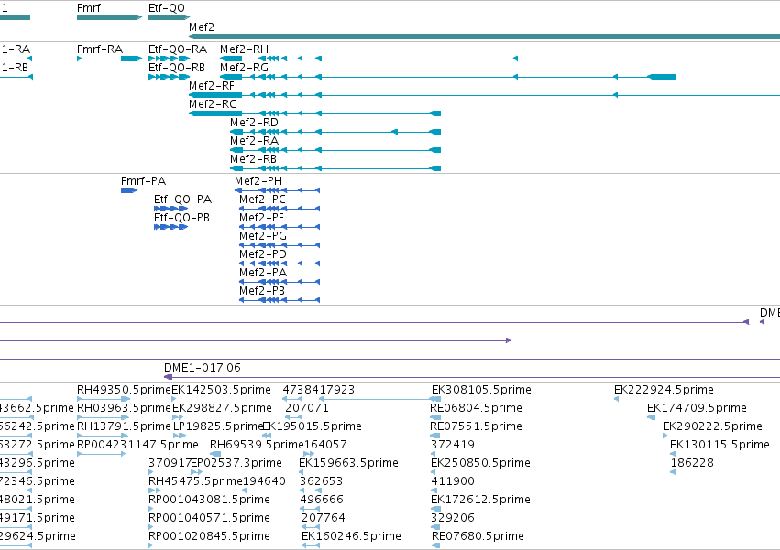Select the Etf-QO-PB CDS label
The height and width of the screenshot is (550, 780).
click(x=181, y=218)
